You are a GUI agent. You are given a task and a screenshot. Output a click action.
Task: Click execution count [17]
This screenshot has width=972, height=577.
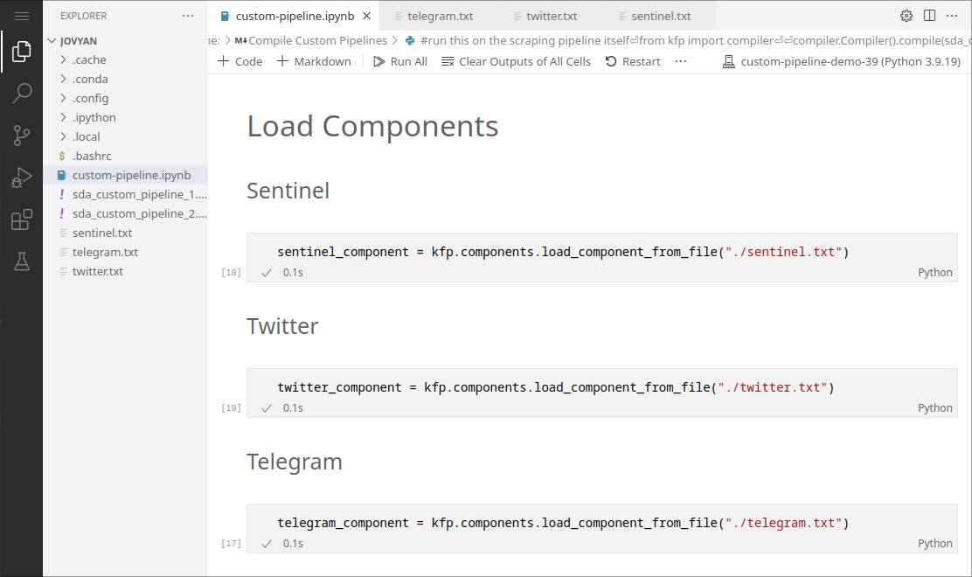point(232,544)
